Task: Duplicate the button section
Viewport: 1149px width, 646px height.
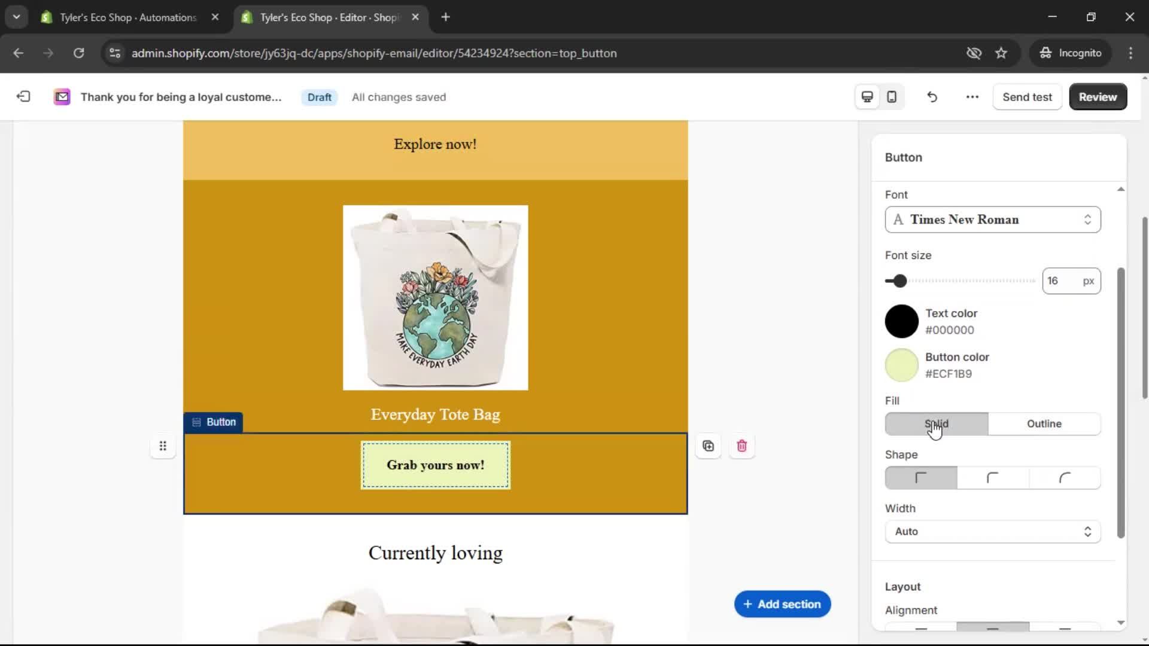Action: [x=708, y=446]
